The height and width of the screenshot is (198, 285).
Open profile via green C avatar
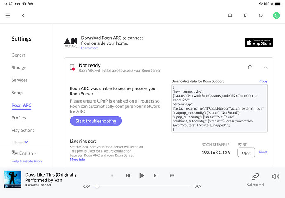click(276, 15)
